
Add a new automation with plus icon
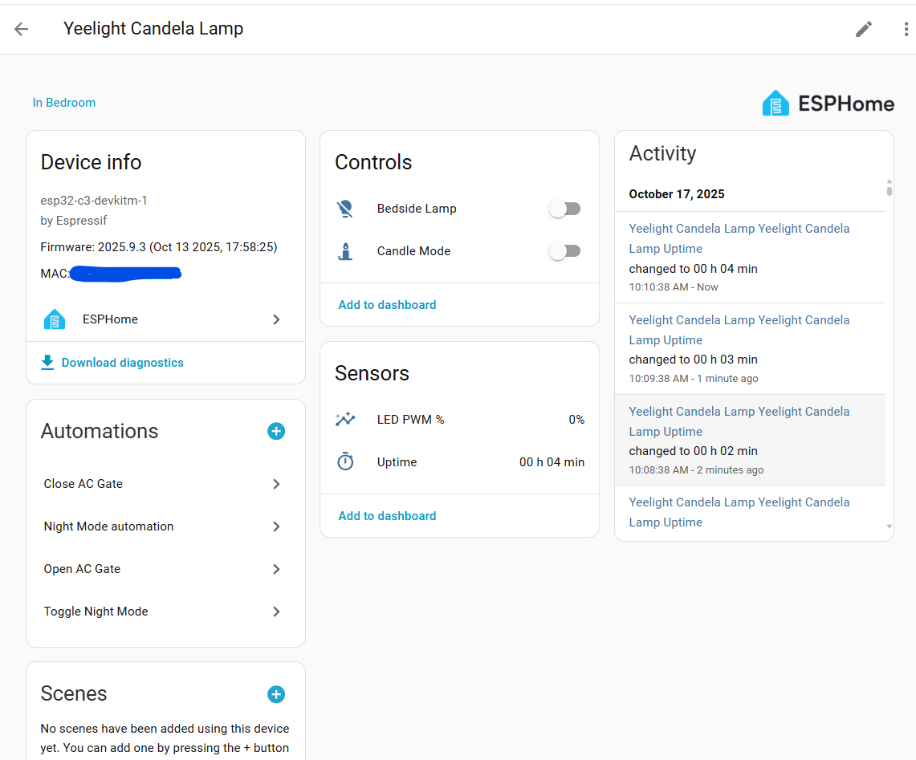coord(276,431)
